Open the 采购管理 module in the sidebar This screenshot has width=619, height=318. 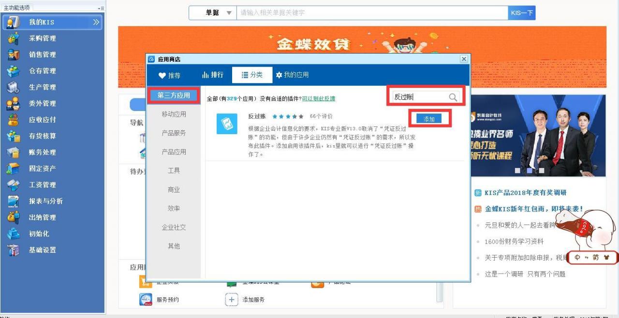click(x=12, y=38)
